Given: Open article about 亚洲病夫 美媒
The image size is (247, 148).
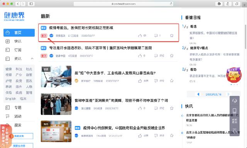Looking at the screenshot, I should point(121,100).
